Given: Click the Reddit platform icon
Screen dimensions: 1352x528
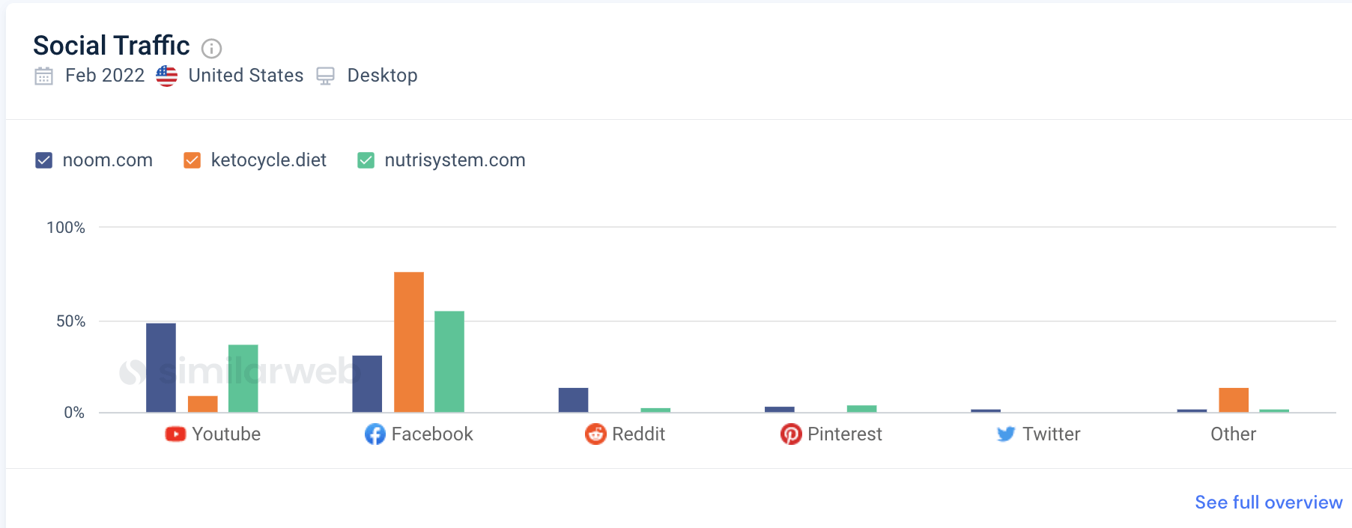Looking at the screenshot, I should tap(594, 434).
